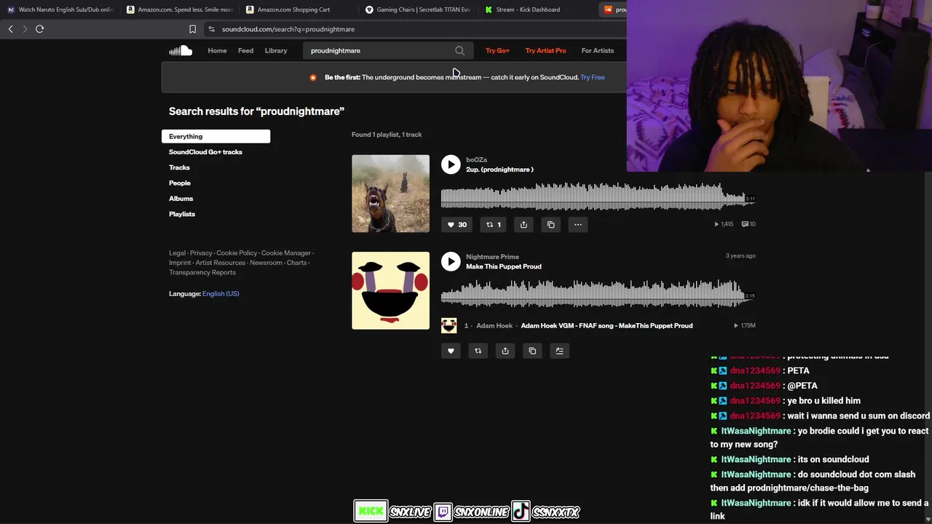Repost the 2up track by boOZa
The height and width of the screenshot is (524, 932).
tap(494, 224)
